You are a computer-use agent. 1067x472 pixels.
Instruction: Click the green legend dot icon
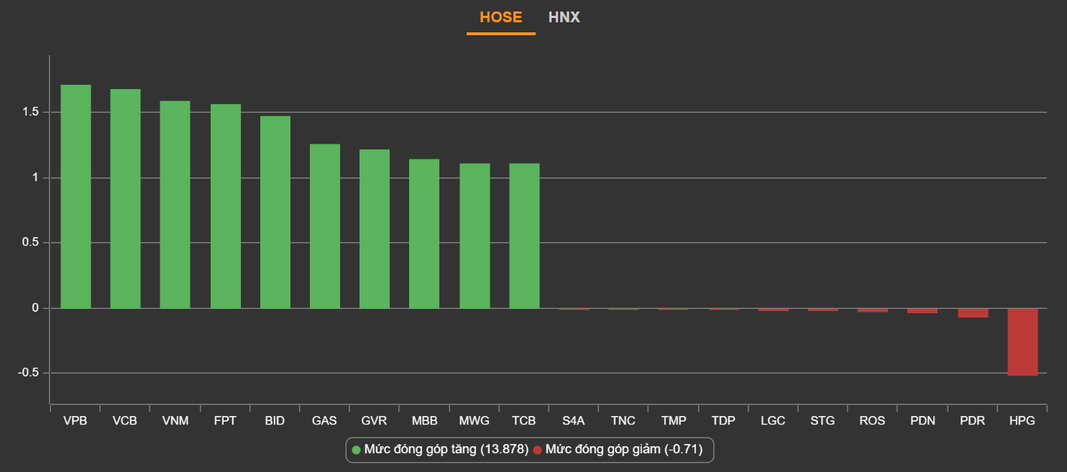pos(356,450)
